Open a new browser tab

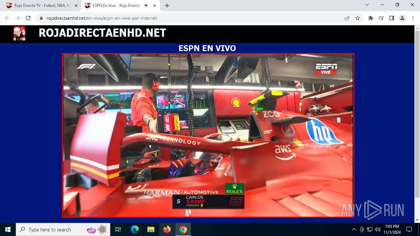coord(167,6)
